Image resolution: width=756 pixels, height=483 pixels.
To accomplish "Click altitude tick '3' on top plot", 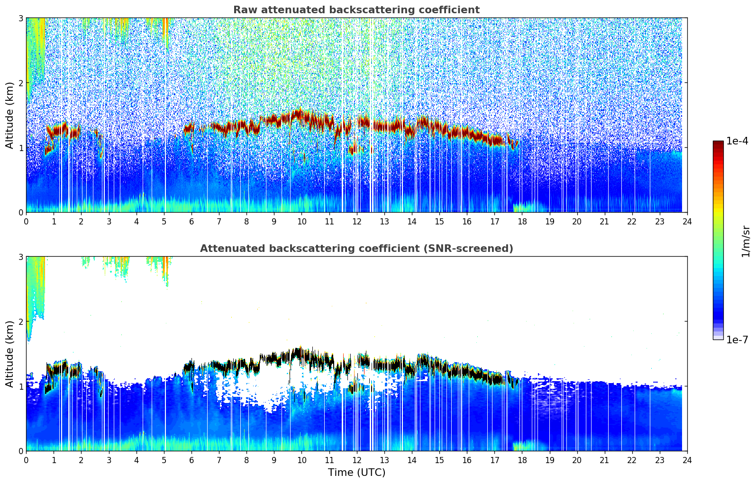I will pos(20,18).
